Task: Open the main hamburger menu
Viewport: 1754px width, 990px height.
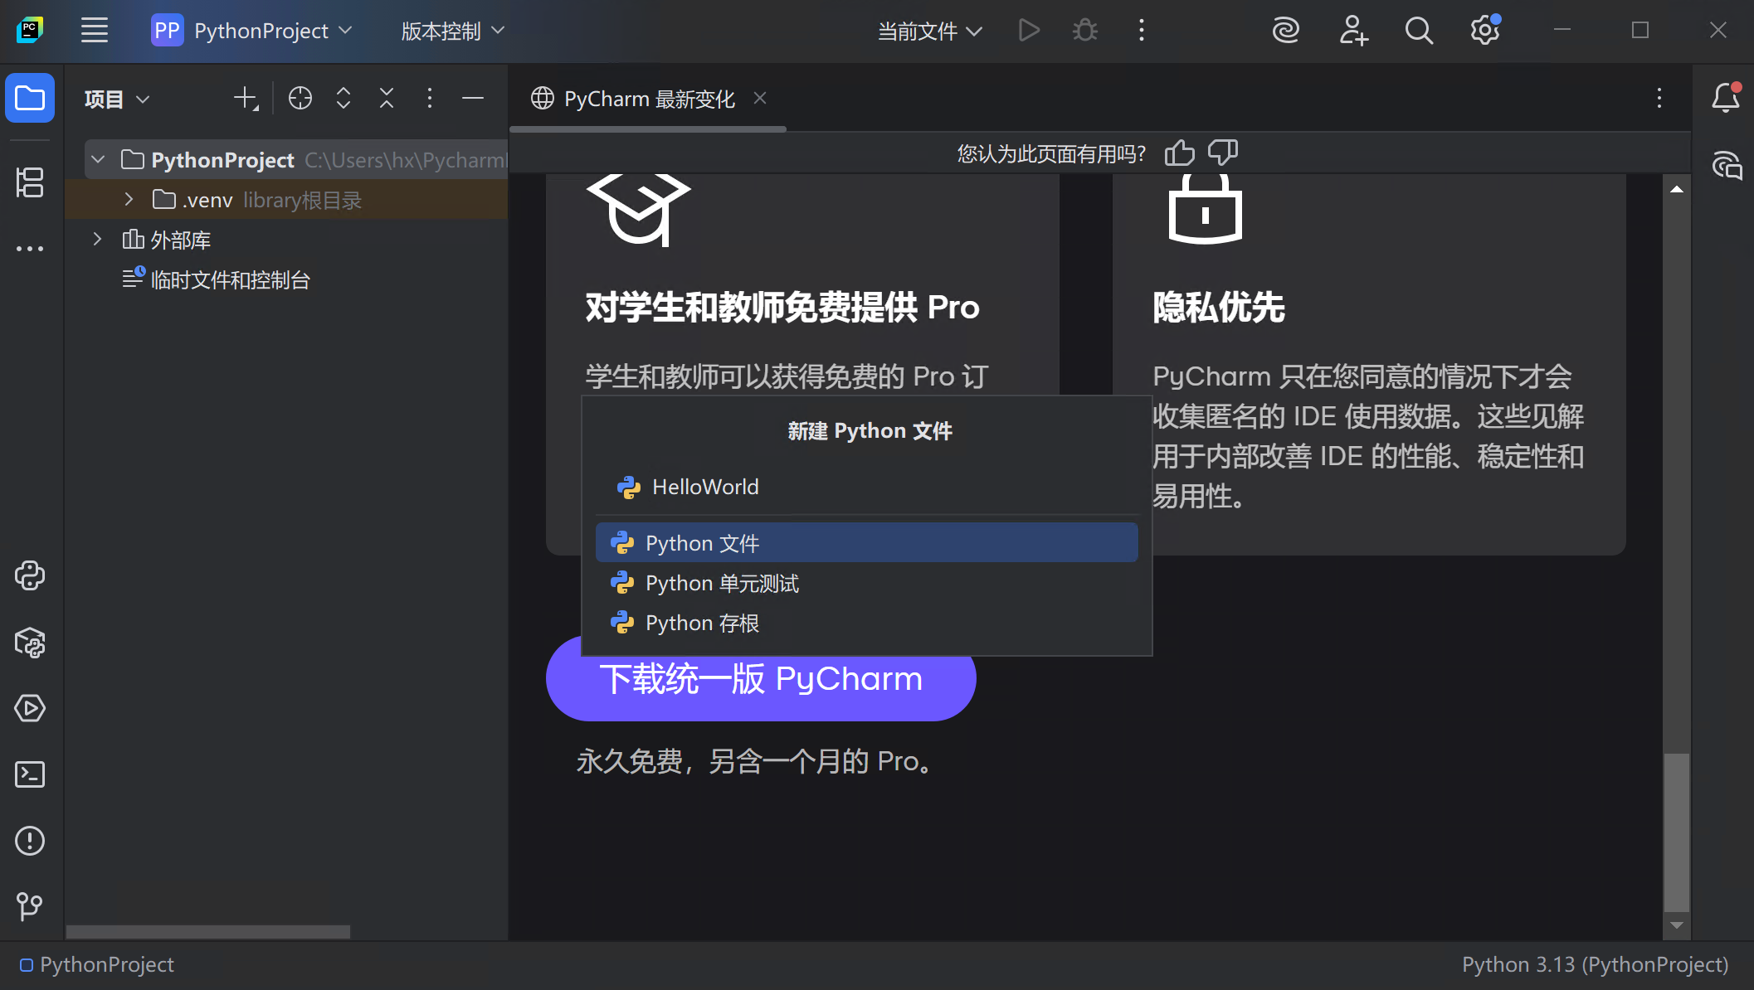Action: pyautogui.click(x=95, y=31)
